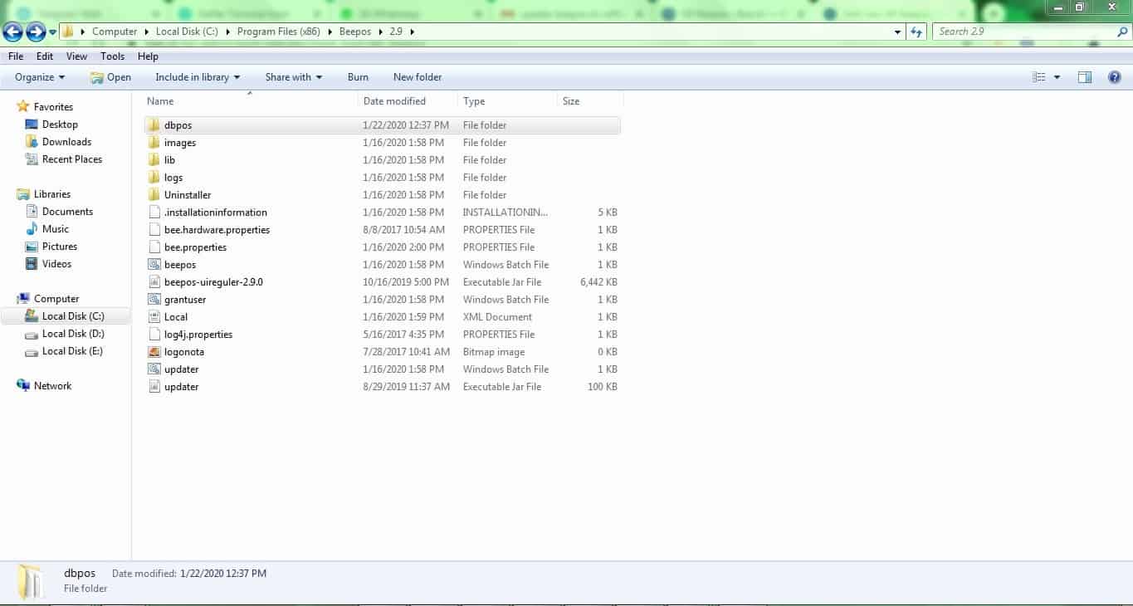Refresh the folder view button
This screenshot has width=1133, height=606.
(916, 32)
